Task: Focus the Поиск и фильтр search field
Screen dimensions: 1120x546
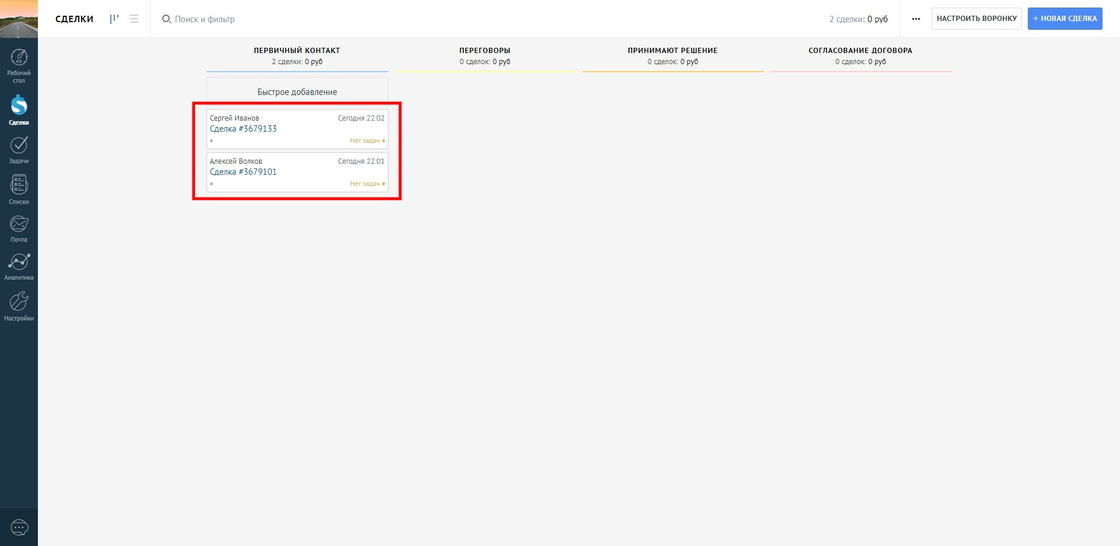Action: tap(205, 19)
